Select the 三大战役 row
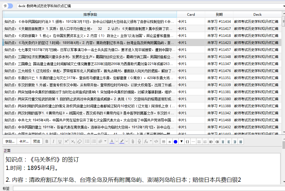The width and height of the screenshot is (285, 191). tap(142, 71)
